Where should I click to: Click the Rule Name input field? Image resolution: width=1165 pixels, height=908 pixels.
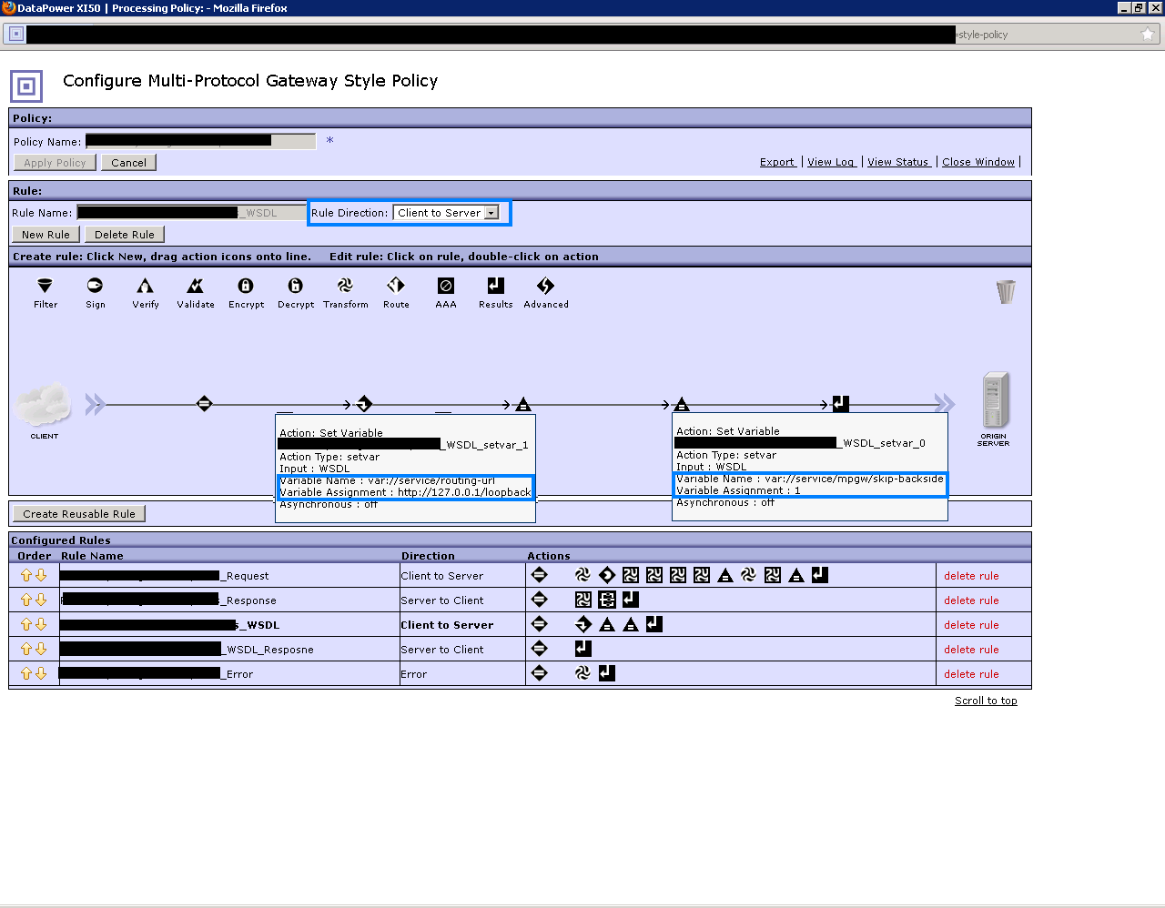191,213
